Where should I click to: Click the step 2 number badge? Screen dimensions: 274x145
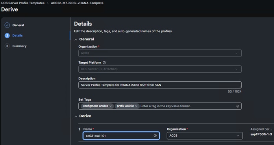7,36
